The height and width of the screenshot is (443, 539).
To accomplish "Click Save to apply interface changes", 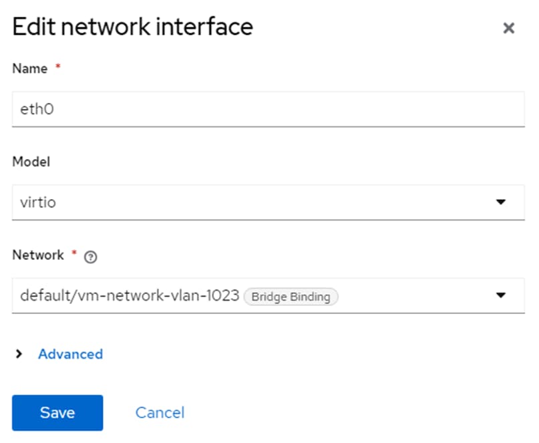I will pos(57,412).
